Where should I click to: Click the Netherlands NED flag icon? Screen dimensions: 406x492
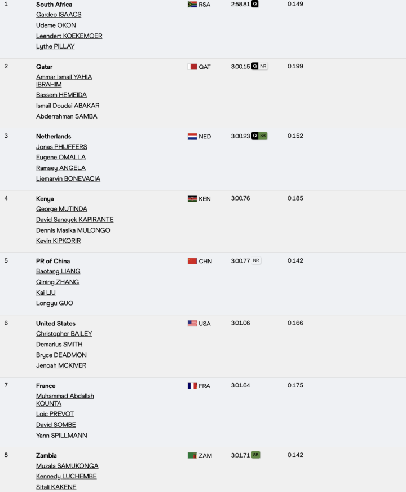coord(191,136)
